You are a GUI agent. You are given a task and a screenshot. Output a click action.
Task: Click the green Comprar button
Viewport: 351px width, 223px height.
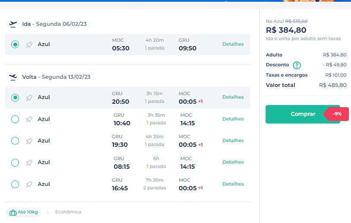[303, 114]
